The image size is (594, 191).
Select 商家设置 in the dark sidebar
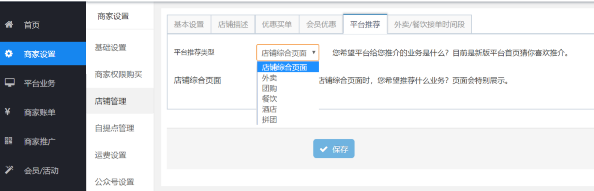pos(43,54)
